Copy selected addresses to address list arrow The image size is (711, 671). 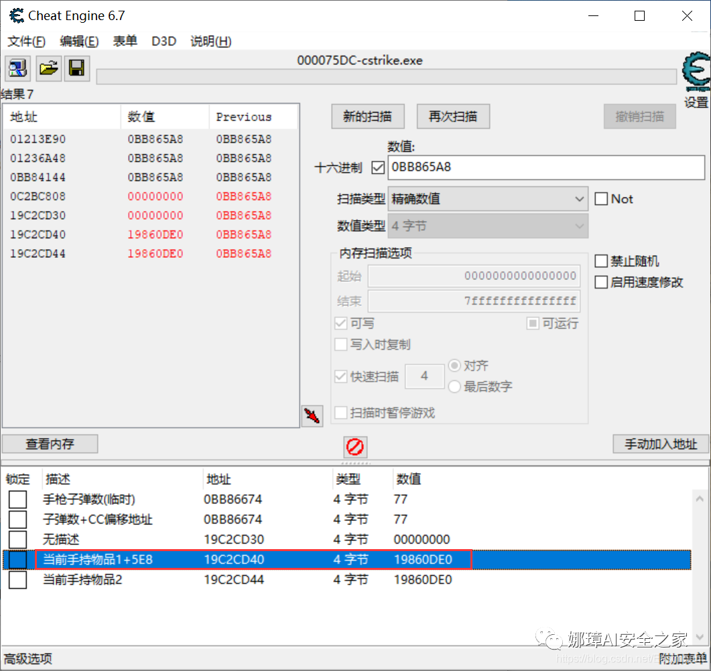coord(312,415)
